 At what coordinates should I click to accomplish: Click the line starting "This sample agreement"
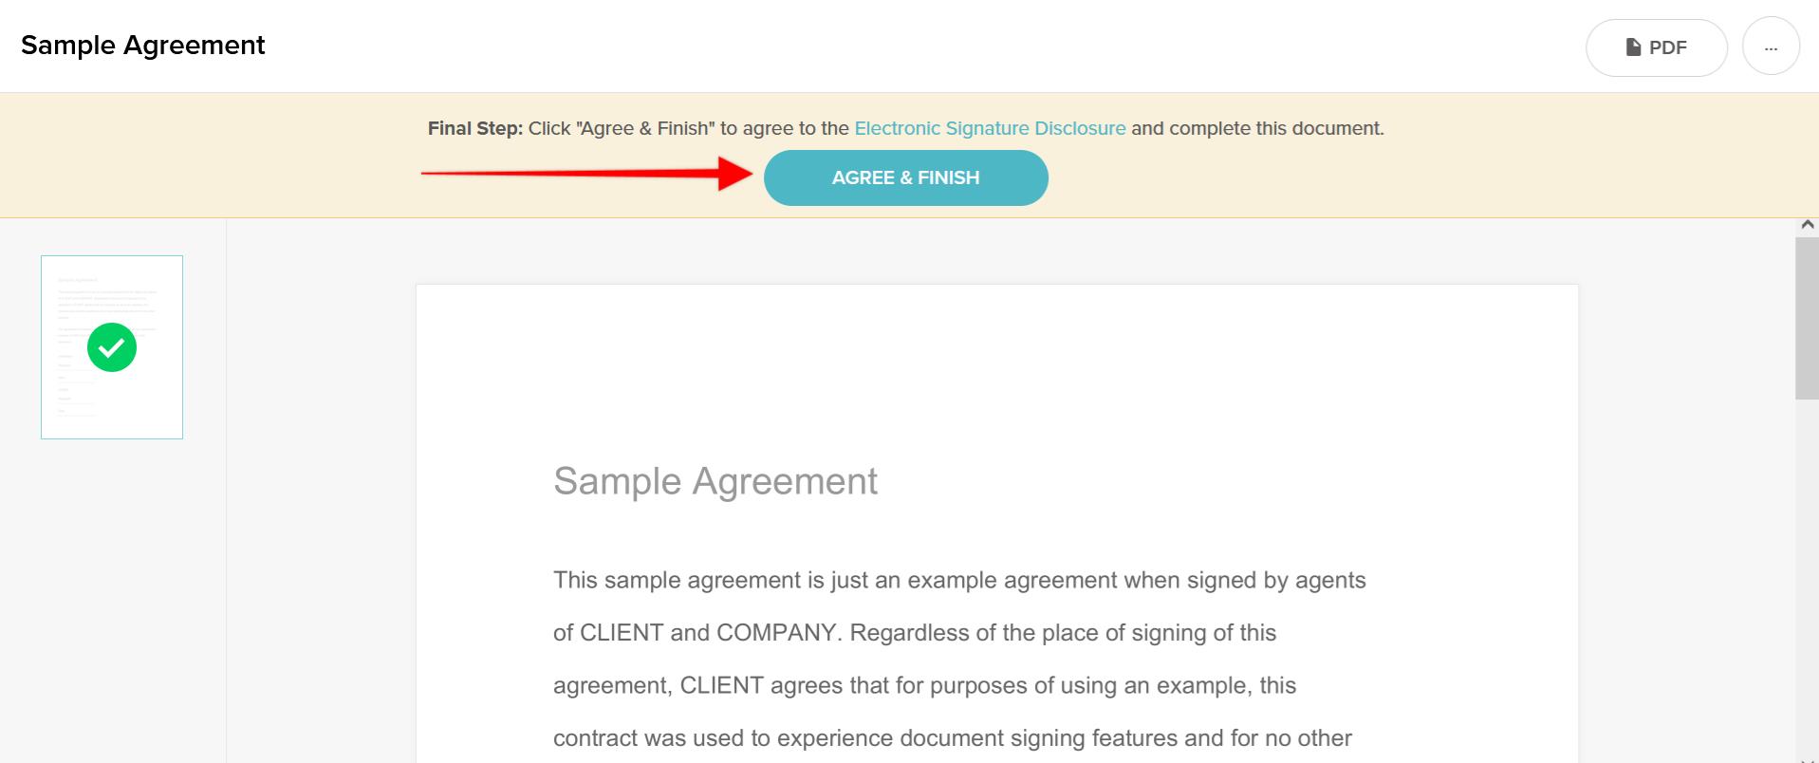click(958, 580)
